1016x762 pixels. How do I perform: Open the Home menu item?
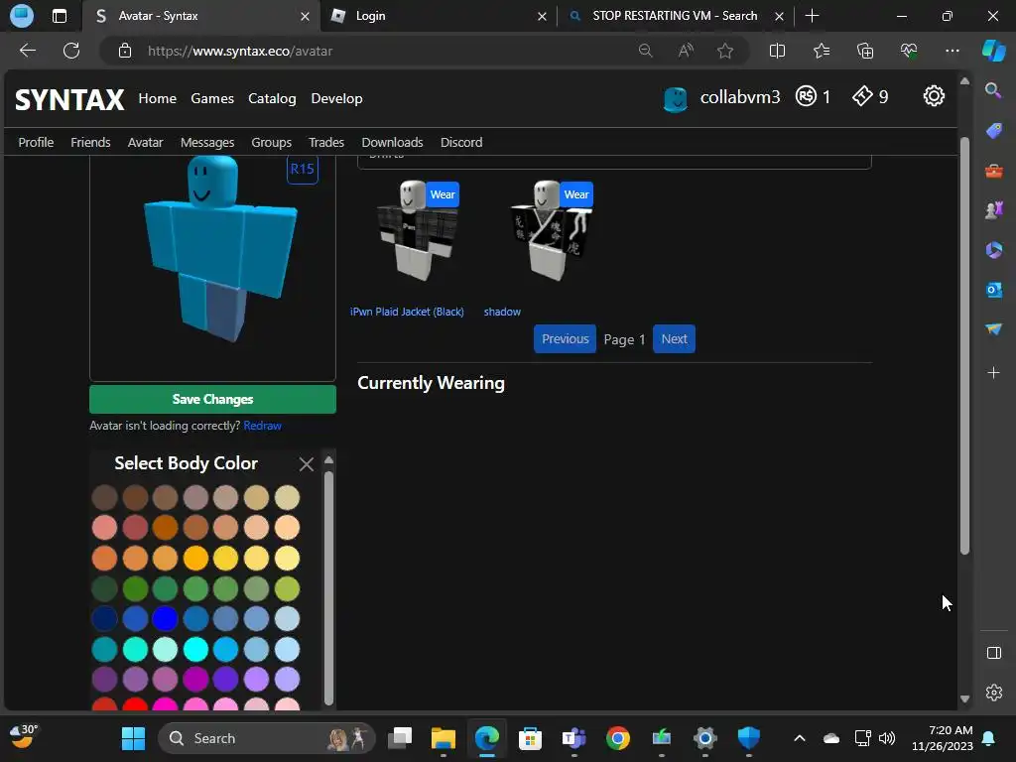pos(158,98)
